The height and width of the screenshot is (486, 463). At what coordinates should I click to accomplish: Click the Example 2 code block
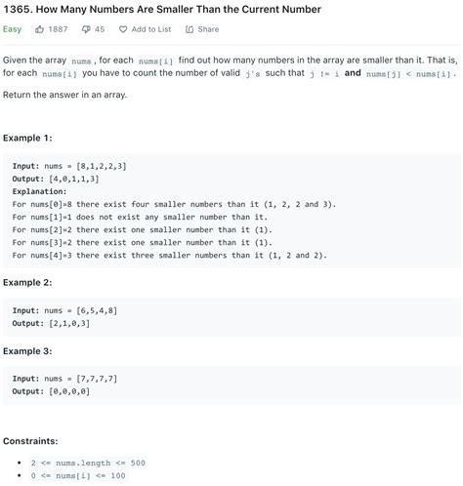point(231,317)
